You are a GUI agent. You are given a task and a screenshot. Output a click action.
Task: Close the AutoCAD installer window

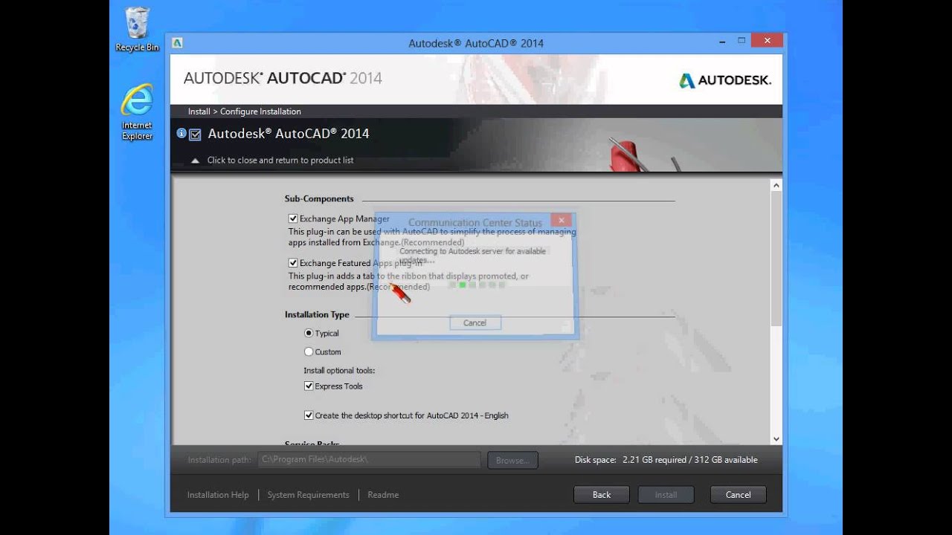click(x=767, y=42)
